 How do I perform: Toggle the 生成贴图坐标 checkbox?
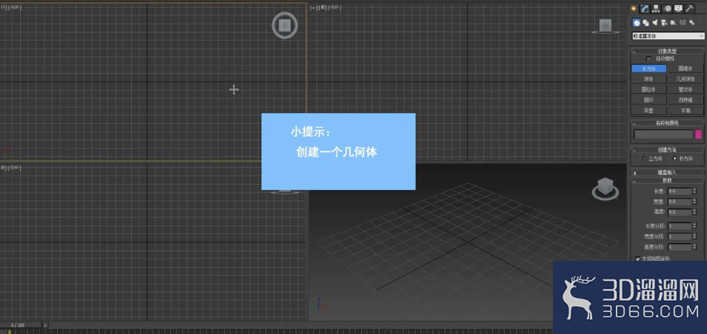pyautogui.click(x=638, y=259)
